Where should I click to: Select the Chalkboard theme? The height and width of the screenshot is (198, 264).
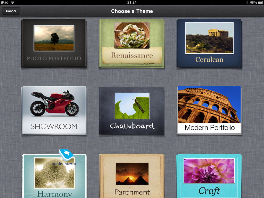click(131, 111)
